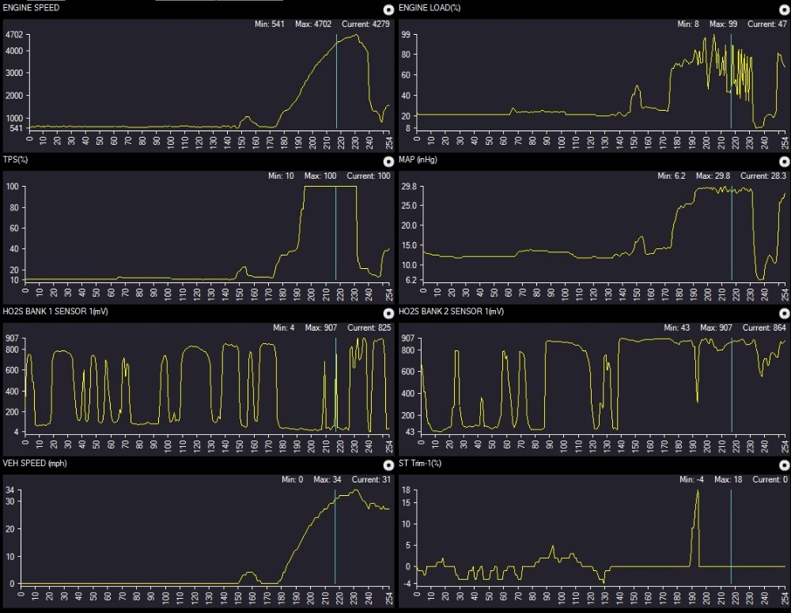
Task: Open the ST Trim-1 graph's circular options icon
Action: coord(783,465)
